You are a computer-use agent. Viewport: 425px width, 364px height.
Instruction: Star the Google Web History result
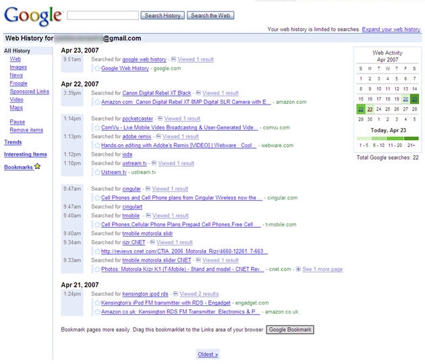coord(97,69)
